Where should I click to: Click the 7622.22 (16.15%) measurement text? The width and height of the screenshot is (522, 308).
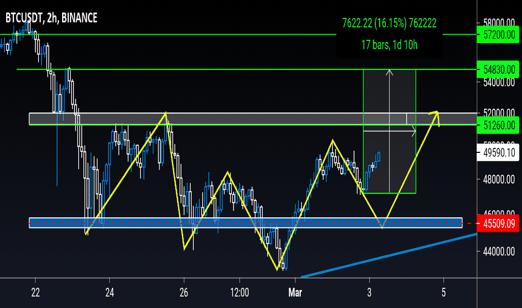389,24
